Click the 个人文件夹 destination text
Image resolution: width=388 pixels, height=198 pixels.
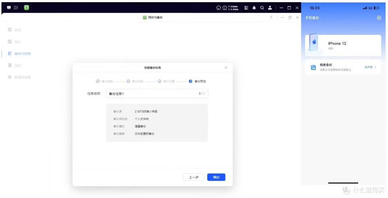tap(142, 119)
